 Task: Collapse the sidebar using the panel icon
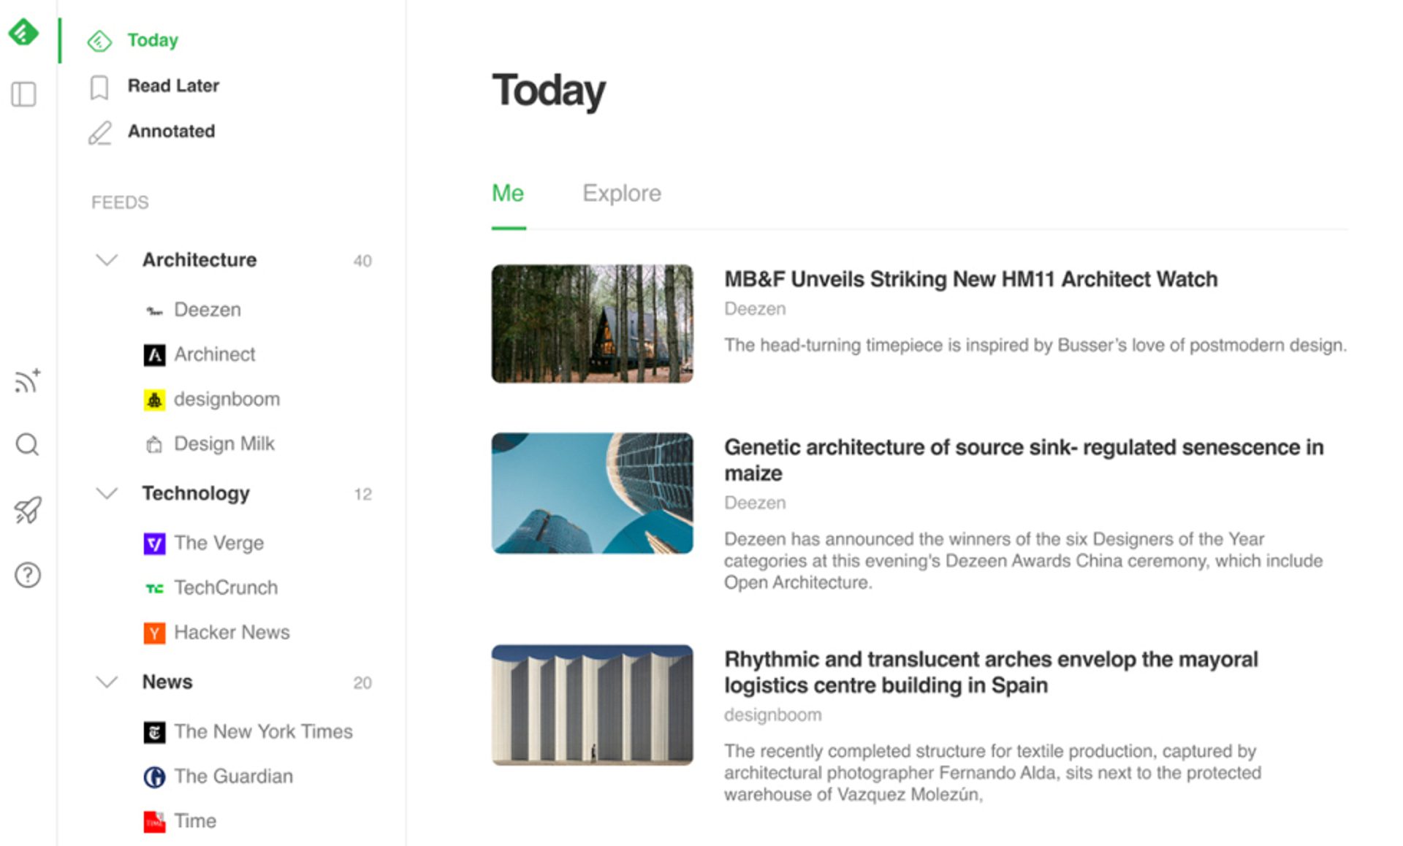click(x=24, y=93)
